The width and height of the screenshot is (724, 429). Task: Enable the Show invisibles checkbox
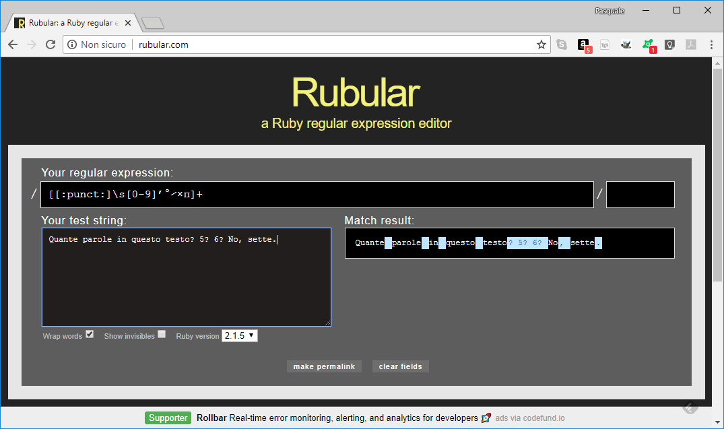[162, 334]
